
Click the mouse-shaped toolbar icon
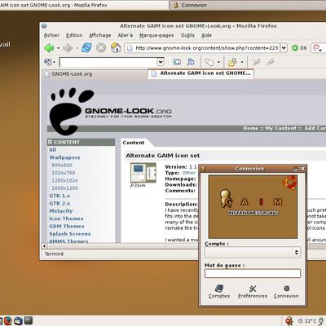click(209, 62)
